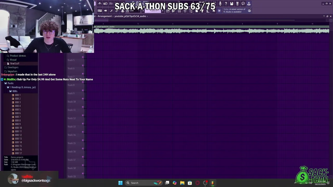Click the export download icon
This screenshot has width=333, height=187.
249,4
